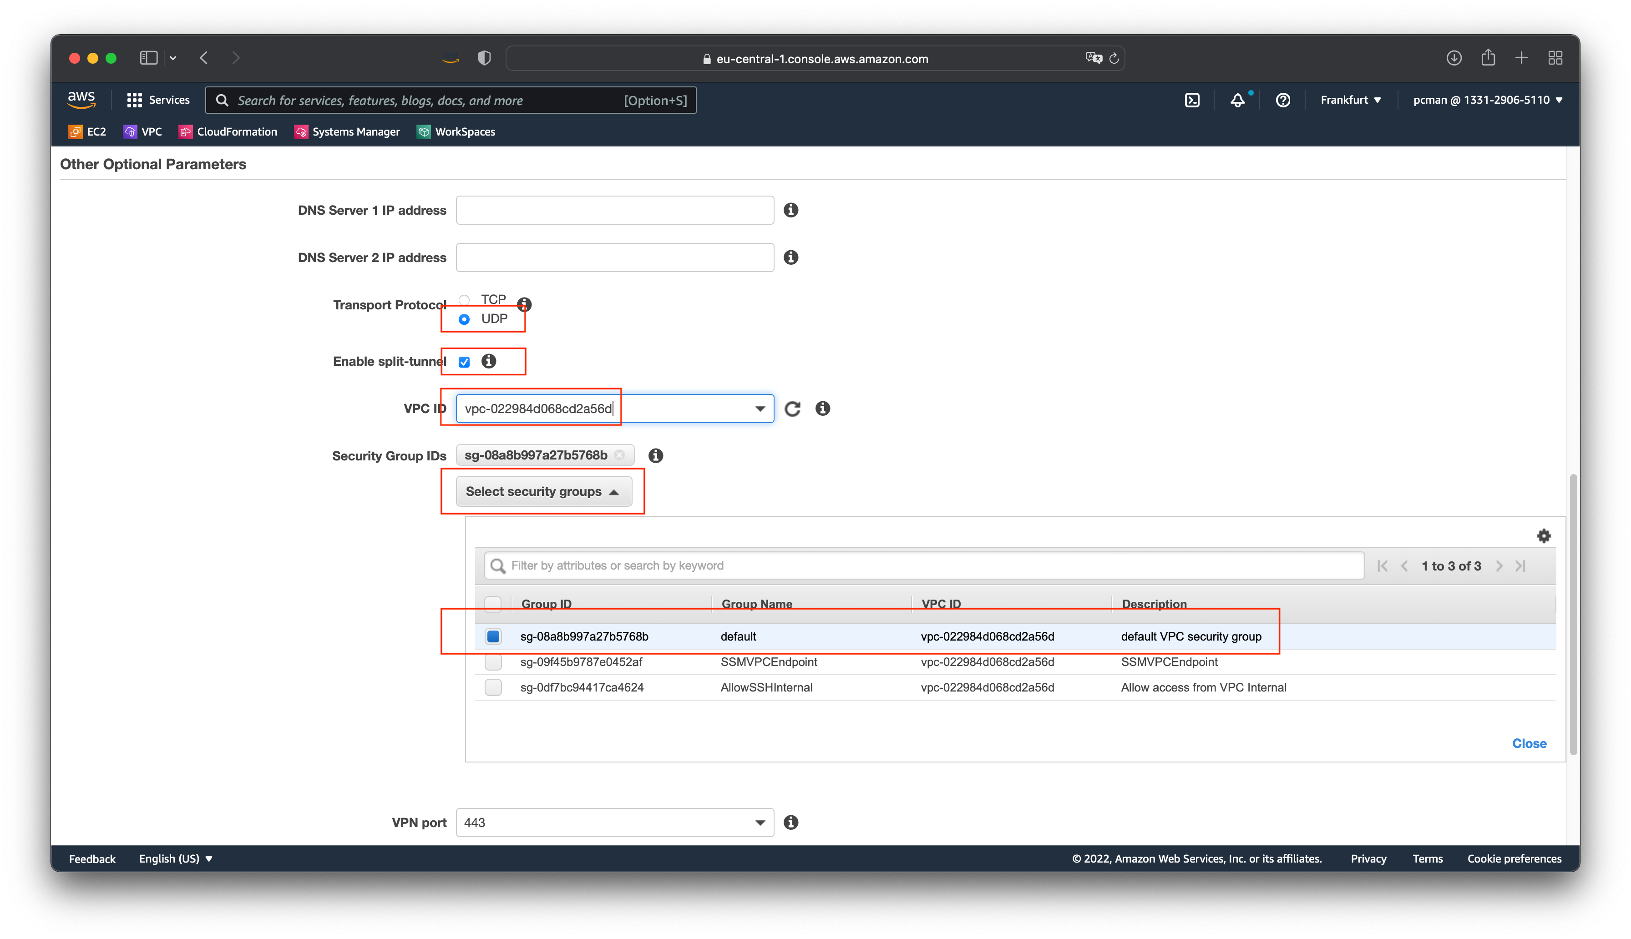The width and height of the screenshot is (1631, 939).
Task: Click info icon for DNS Server 1
Action: pyautogui.click(x=790, y=210)
